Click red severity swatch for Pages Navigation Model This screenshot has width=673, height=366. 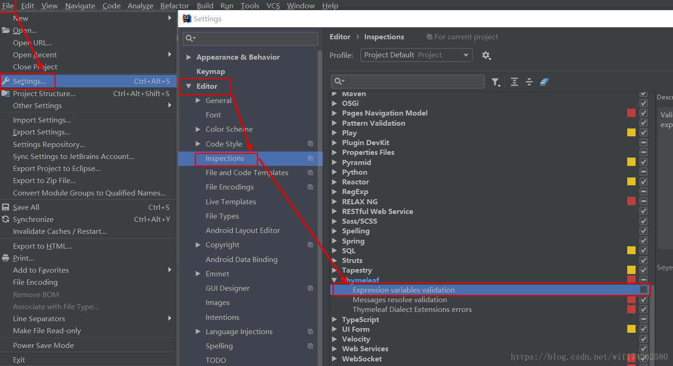(631, 113)
